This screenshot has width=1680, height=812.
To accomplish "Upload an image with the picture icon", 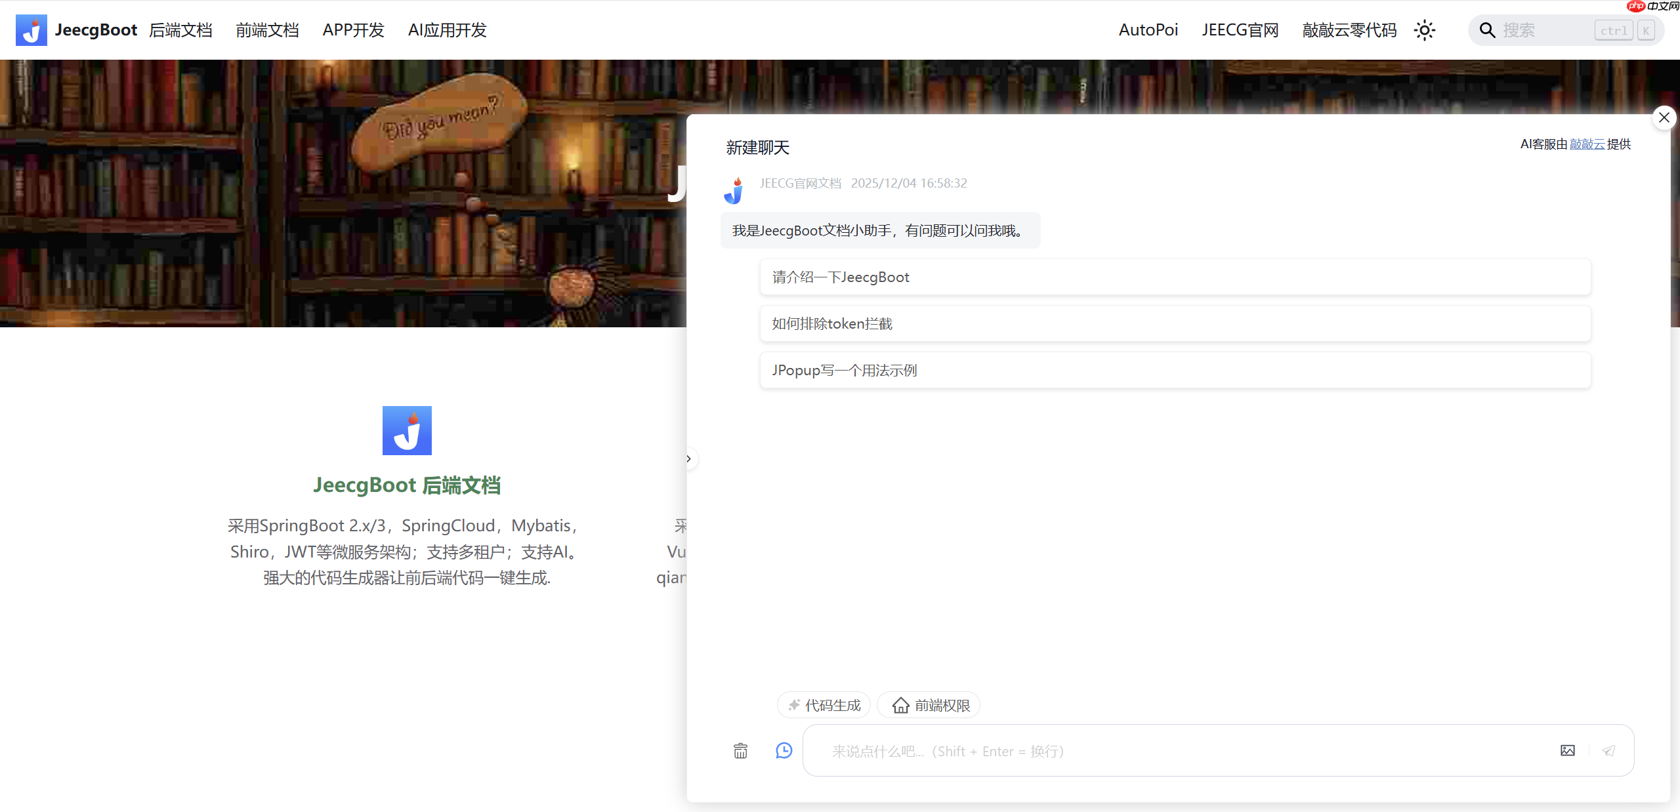I will [x=1568, y=750].
